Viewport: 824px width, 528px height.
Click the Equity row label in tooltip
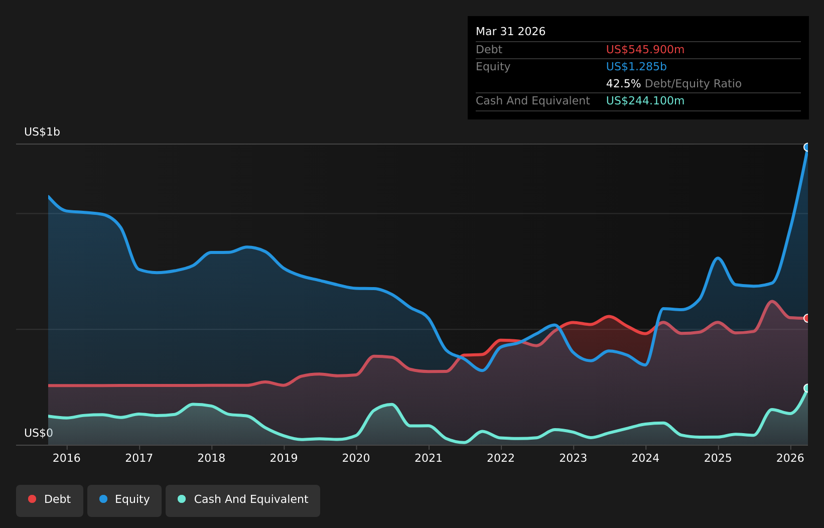[493, 67]
